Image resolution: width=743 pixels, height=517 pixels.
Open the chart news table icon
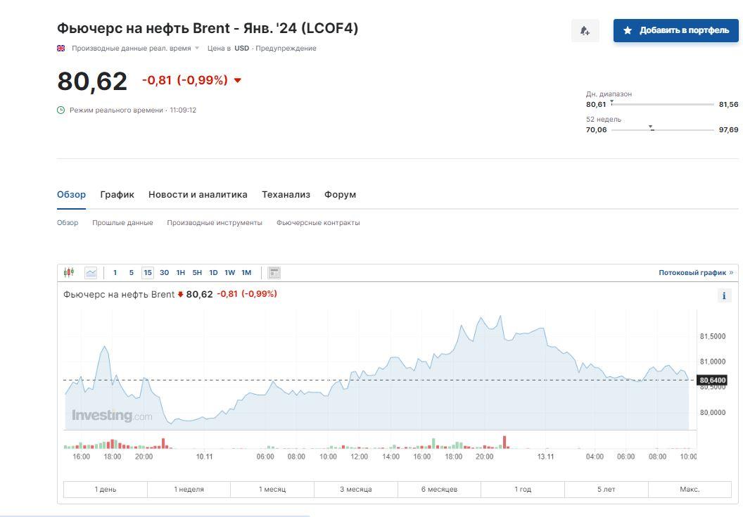274,272
